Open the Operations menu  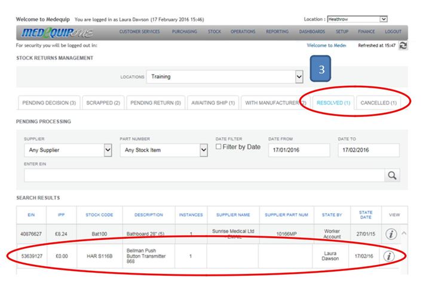click(243, 32)
